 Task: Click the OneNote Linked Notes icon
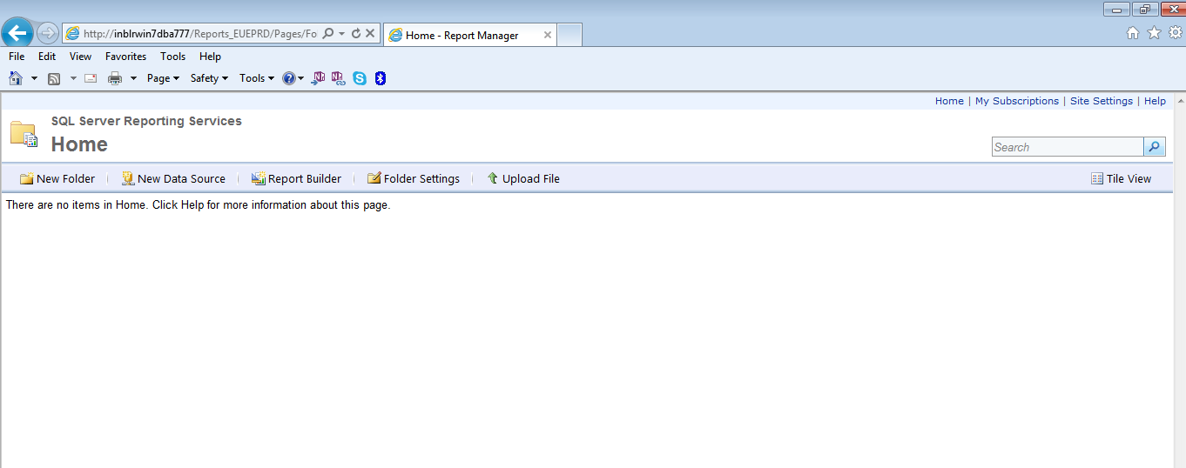338,78
